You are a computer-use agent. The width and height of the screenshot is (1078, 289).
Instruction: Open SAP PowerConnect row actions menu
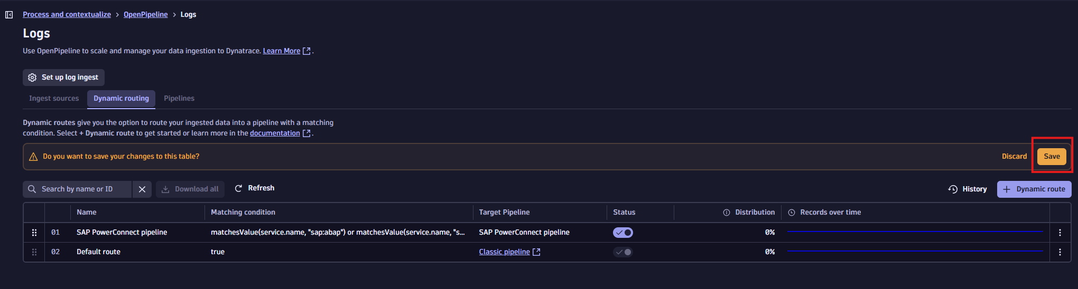click(1060, 233)
